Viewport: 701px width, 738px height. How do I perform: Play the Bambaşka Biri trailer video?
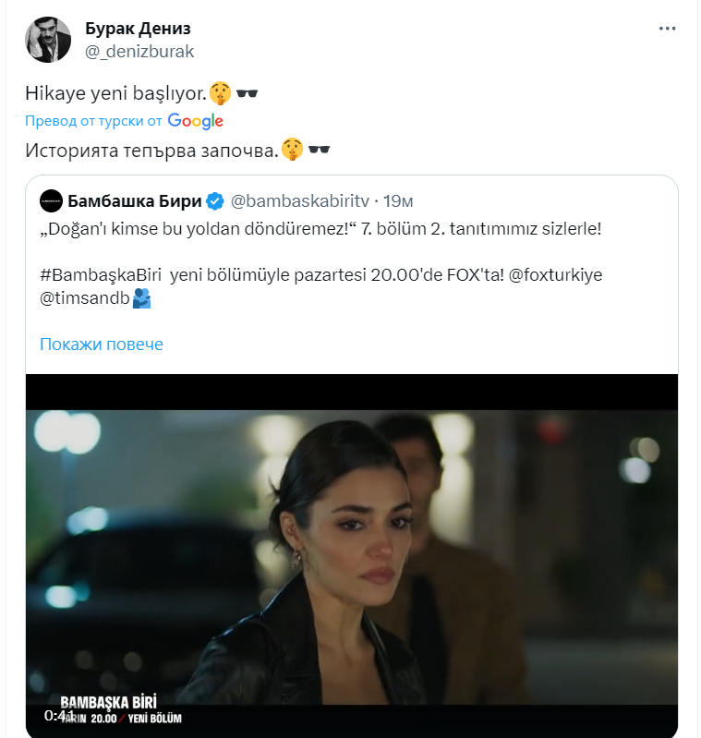point(351,554)
